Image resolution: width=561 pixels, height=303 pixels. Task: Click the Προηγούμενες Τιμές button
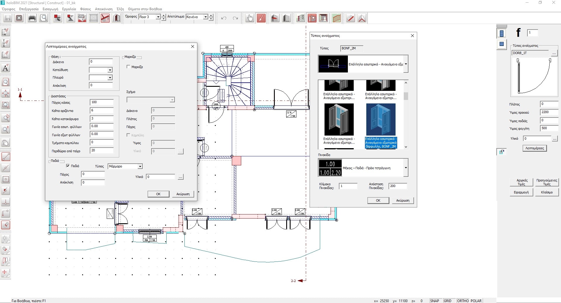547,182
